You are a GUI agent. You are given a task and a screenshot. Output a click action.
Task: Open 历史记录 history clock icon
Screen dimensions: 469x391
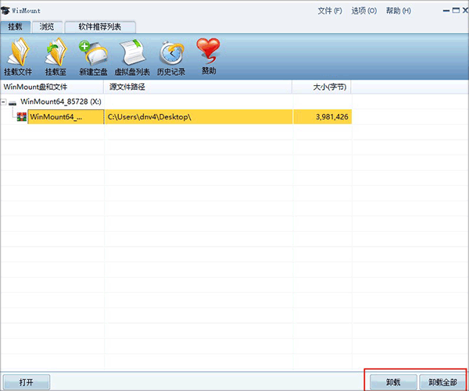pyautogui.click(x=171, y=53)
